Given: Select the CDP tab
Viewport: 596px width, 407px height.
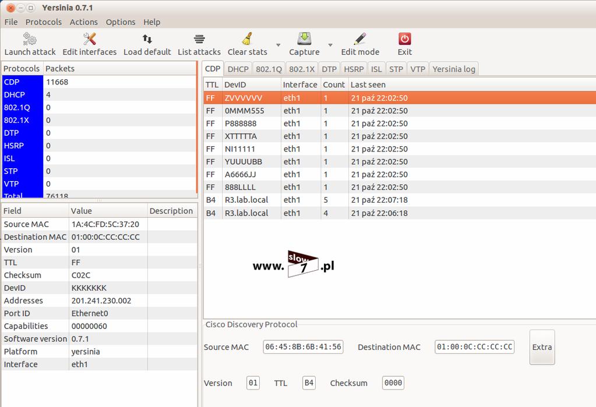Looking at the screenshot, I should coord(213,69).
